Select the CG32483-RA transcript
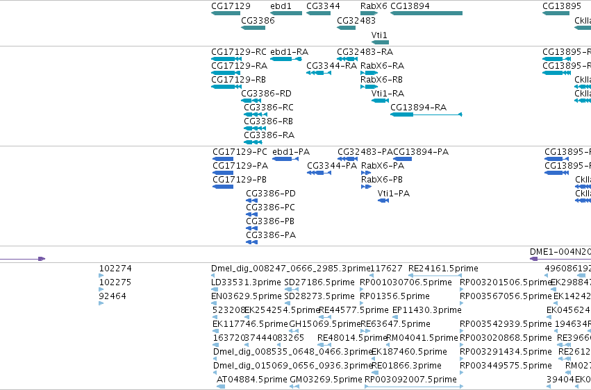 point(347,59)
